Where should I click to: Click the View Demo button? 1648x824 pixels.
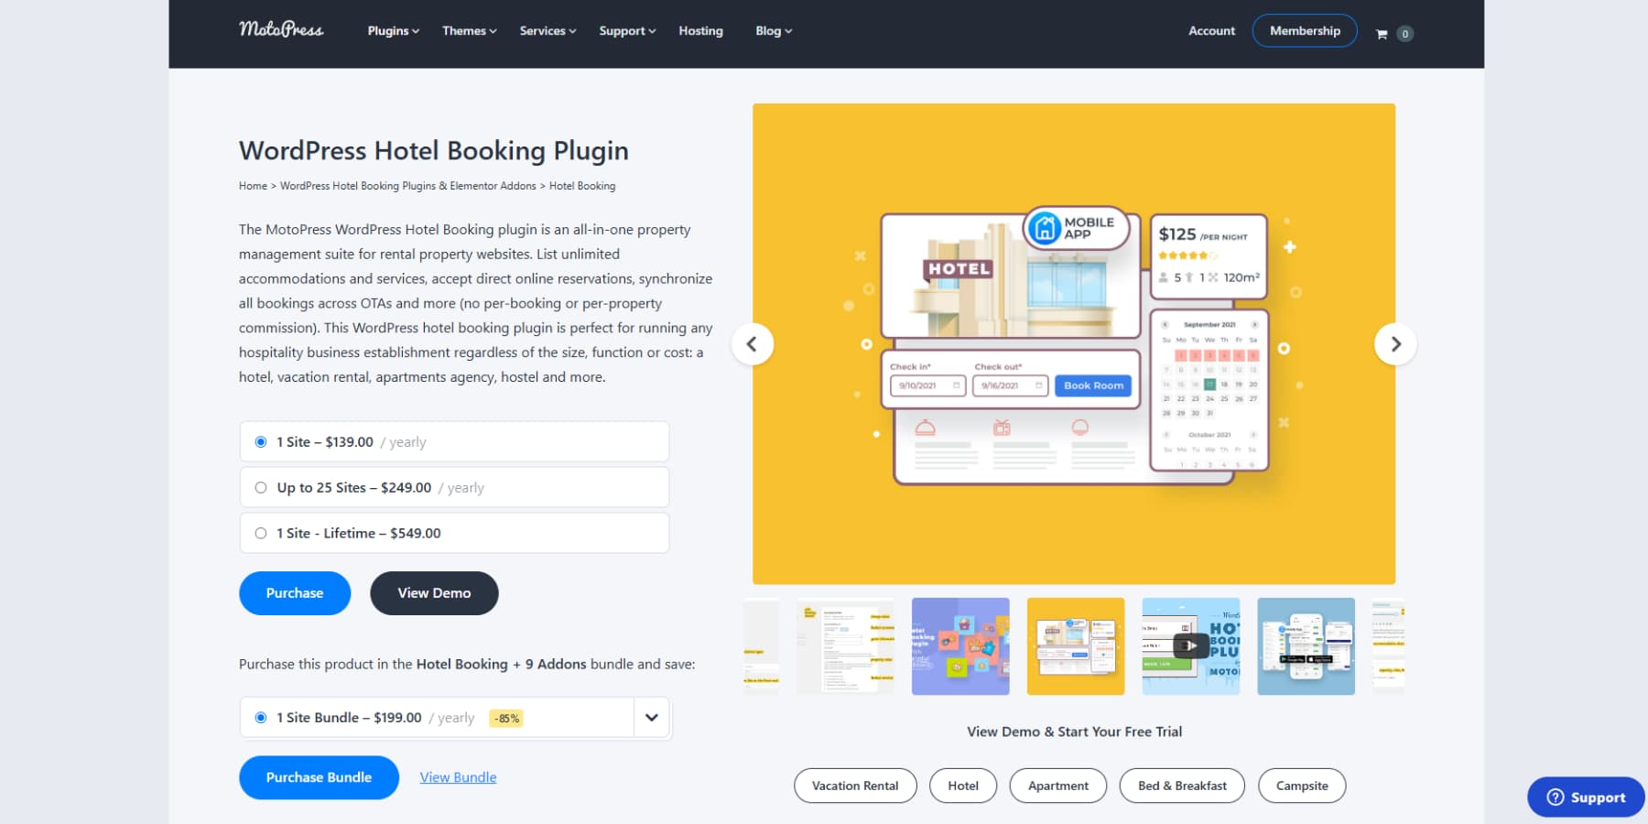[434, 592]
